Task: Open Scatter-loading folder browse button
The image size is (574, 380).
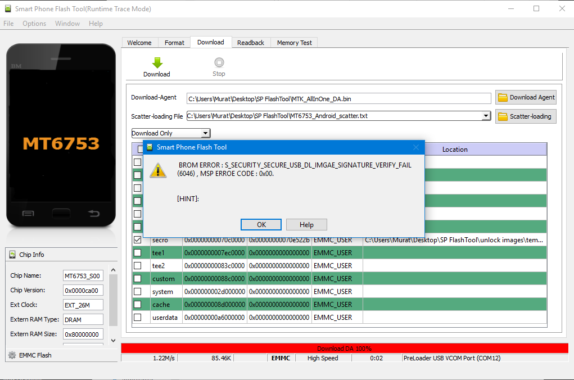Action: tap(526, 116)
